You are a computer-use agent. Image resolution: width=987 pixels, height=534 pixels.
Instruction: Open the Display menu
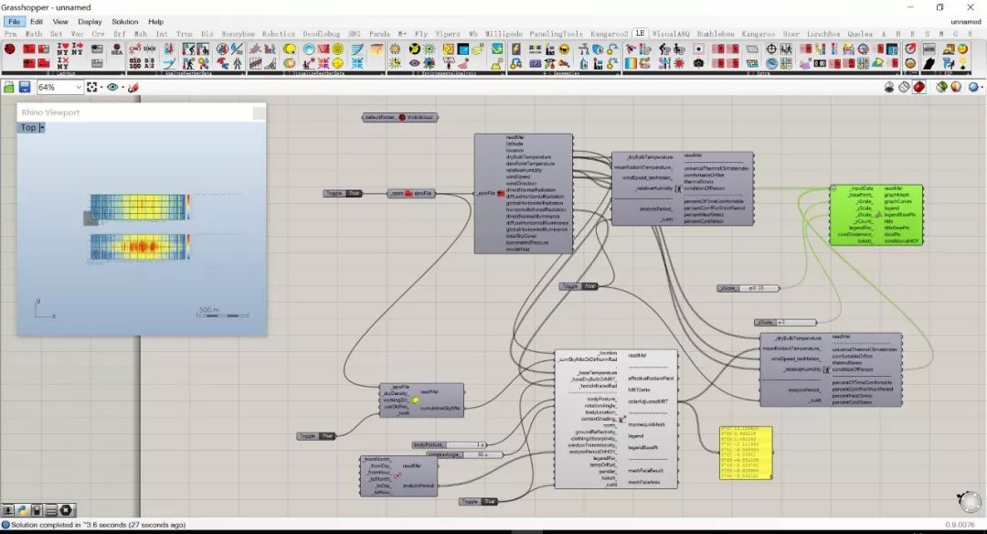pyautogui.click(x=90, y=21)
